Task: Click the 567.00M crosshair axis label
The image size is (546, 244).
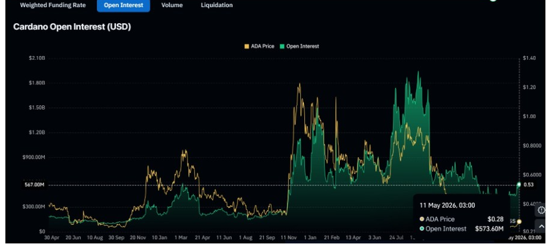Action: [35, 185]
